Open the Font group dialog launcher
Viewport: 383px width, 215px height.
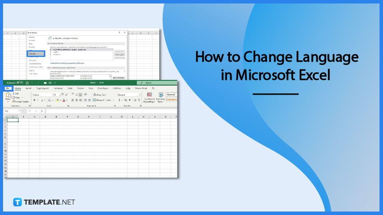click(x=68, y=106)
